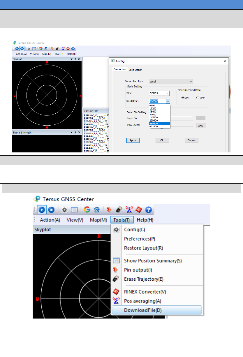Choose RINEX Converter(V) from the Tools menu

point(157,291)
